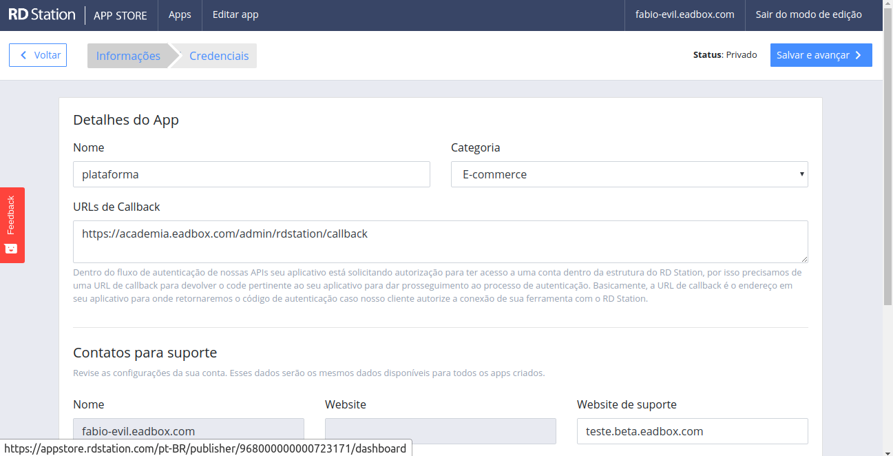Click the Feedback smiley face icon
The width and height of the screenshot is (893, 456).
point(11,249)
